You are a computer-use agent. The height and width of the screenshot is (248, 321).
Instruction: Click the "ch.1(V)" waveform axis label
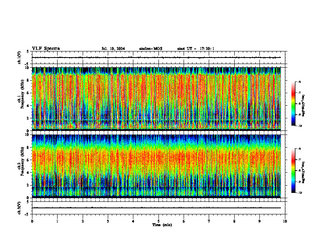pos(19,58)
